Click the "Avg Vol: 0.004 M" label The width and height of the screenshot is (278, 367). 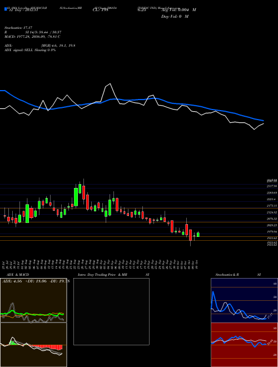click(x=178, y=10)
